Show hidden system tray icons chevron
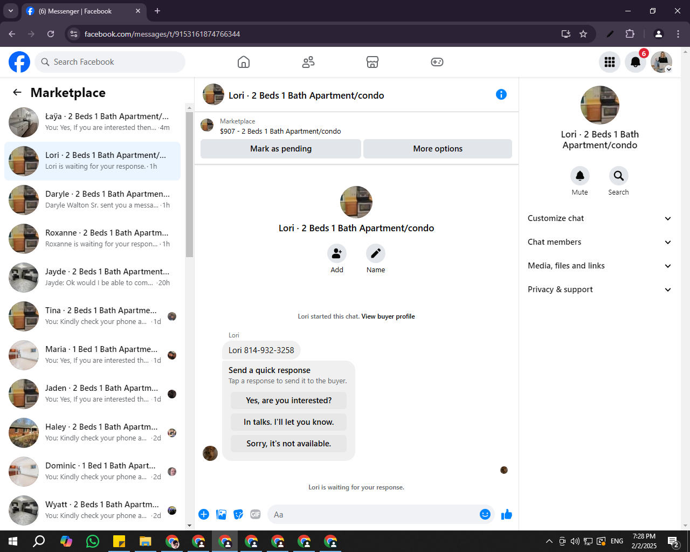The width and height of the screenshot is (690, 552). 549,541
